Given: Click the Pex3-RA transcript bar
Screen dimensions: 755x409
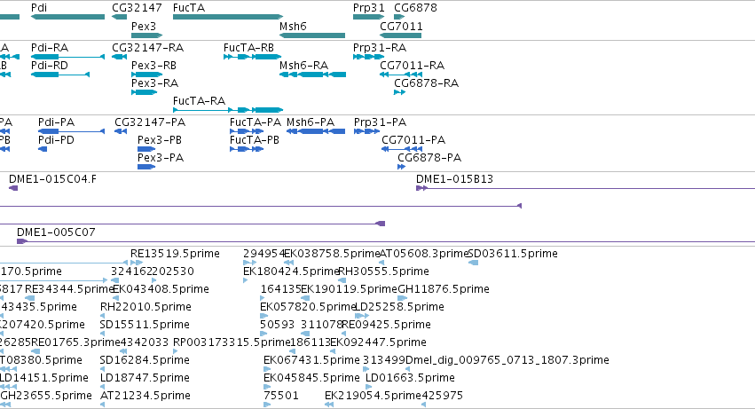Looking at the screenshot, I should [145, 92].
